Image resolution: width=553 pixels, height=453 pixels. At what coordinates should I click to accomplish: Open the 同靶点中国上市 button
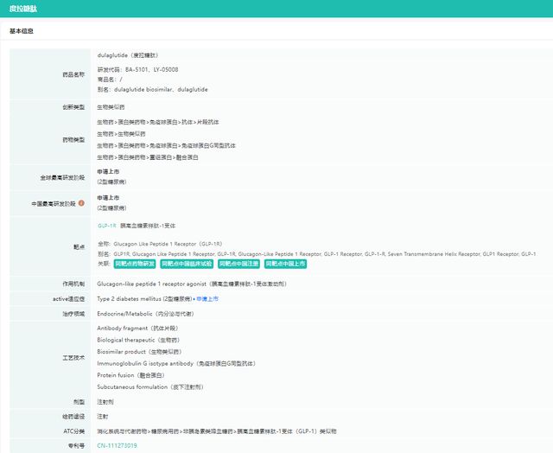tap(285, 264)
